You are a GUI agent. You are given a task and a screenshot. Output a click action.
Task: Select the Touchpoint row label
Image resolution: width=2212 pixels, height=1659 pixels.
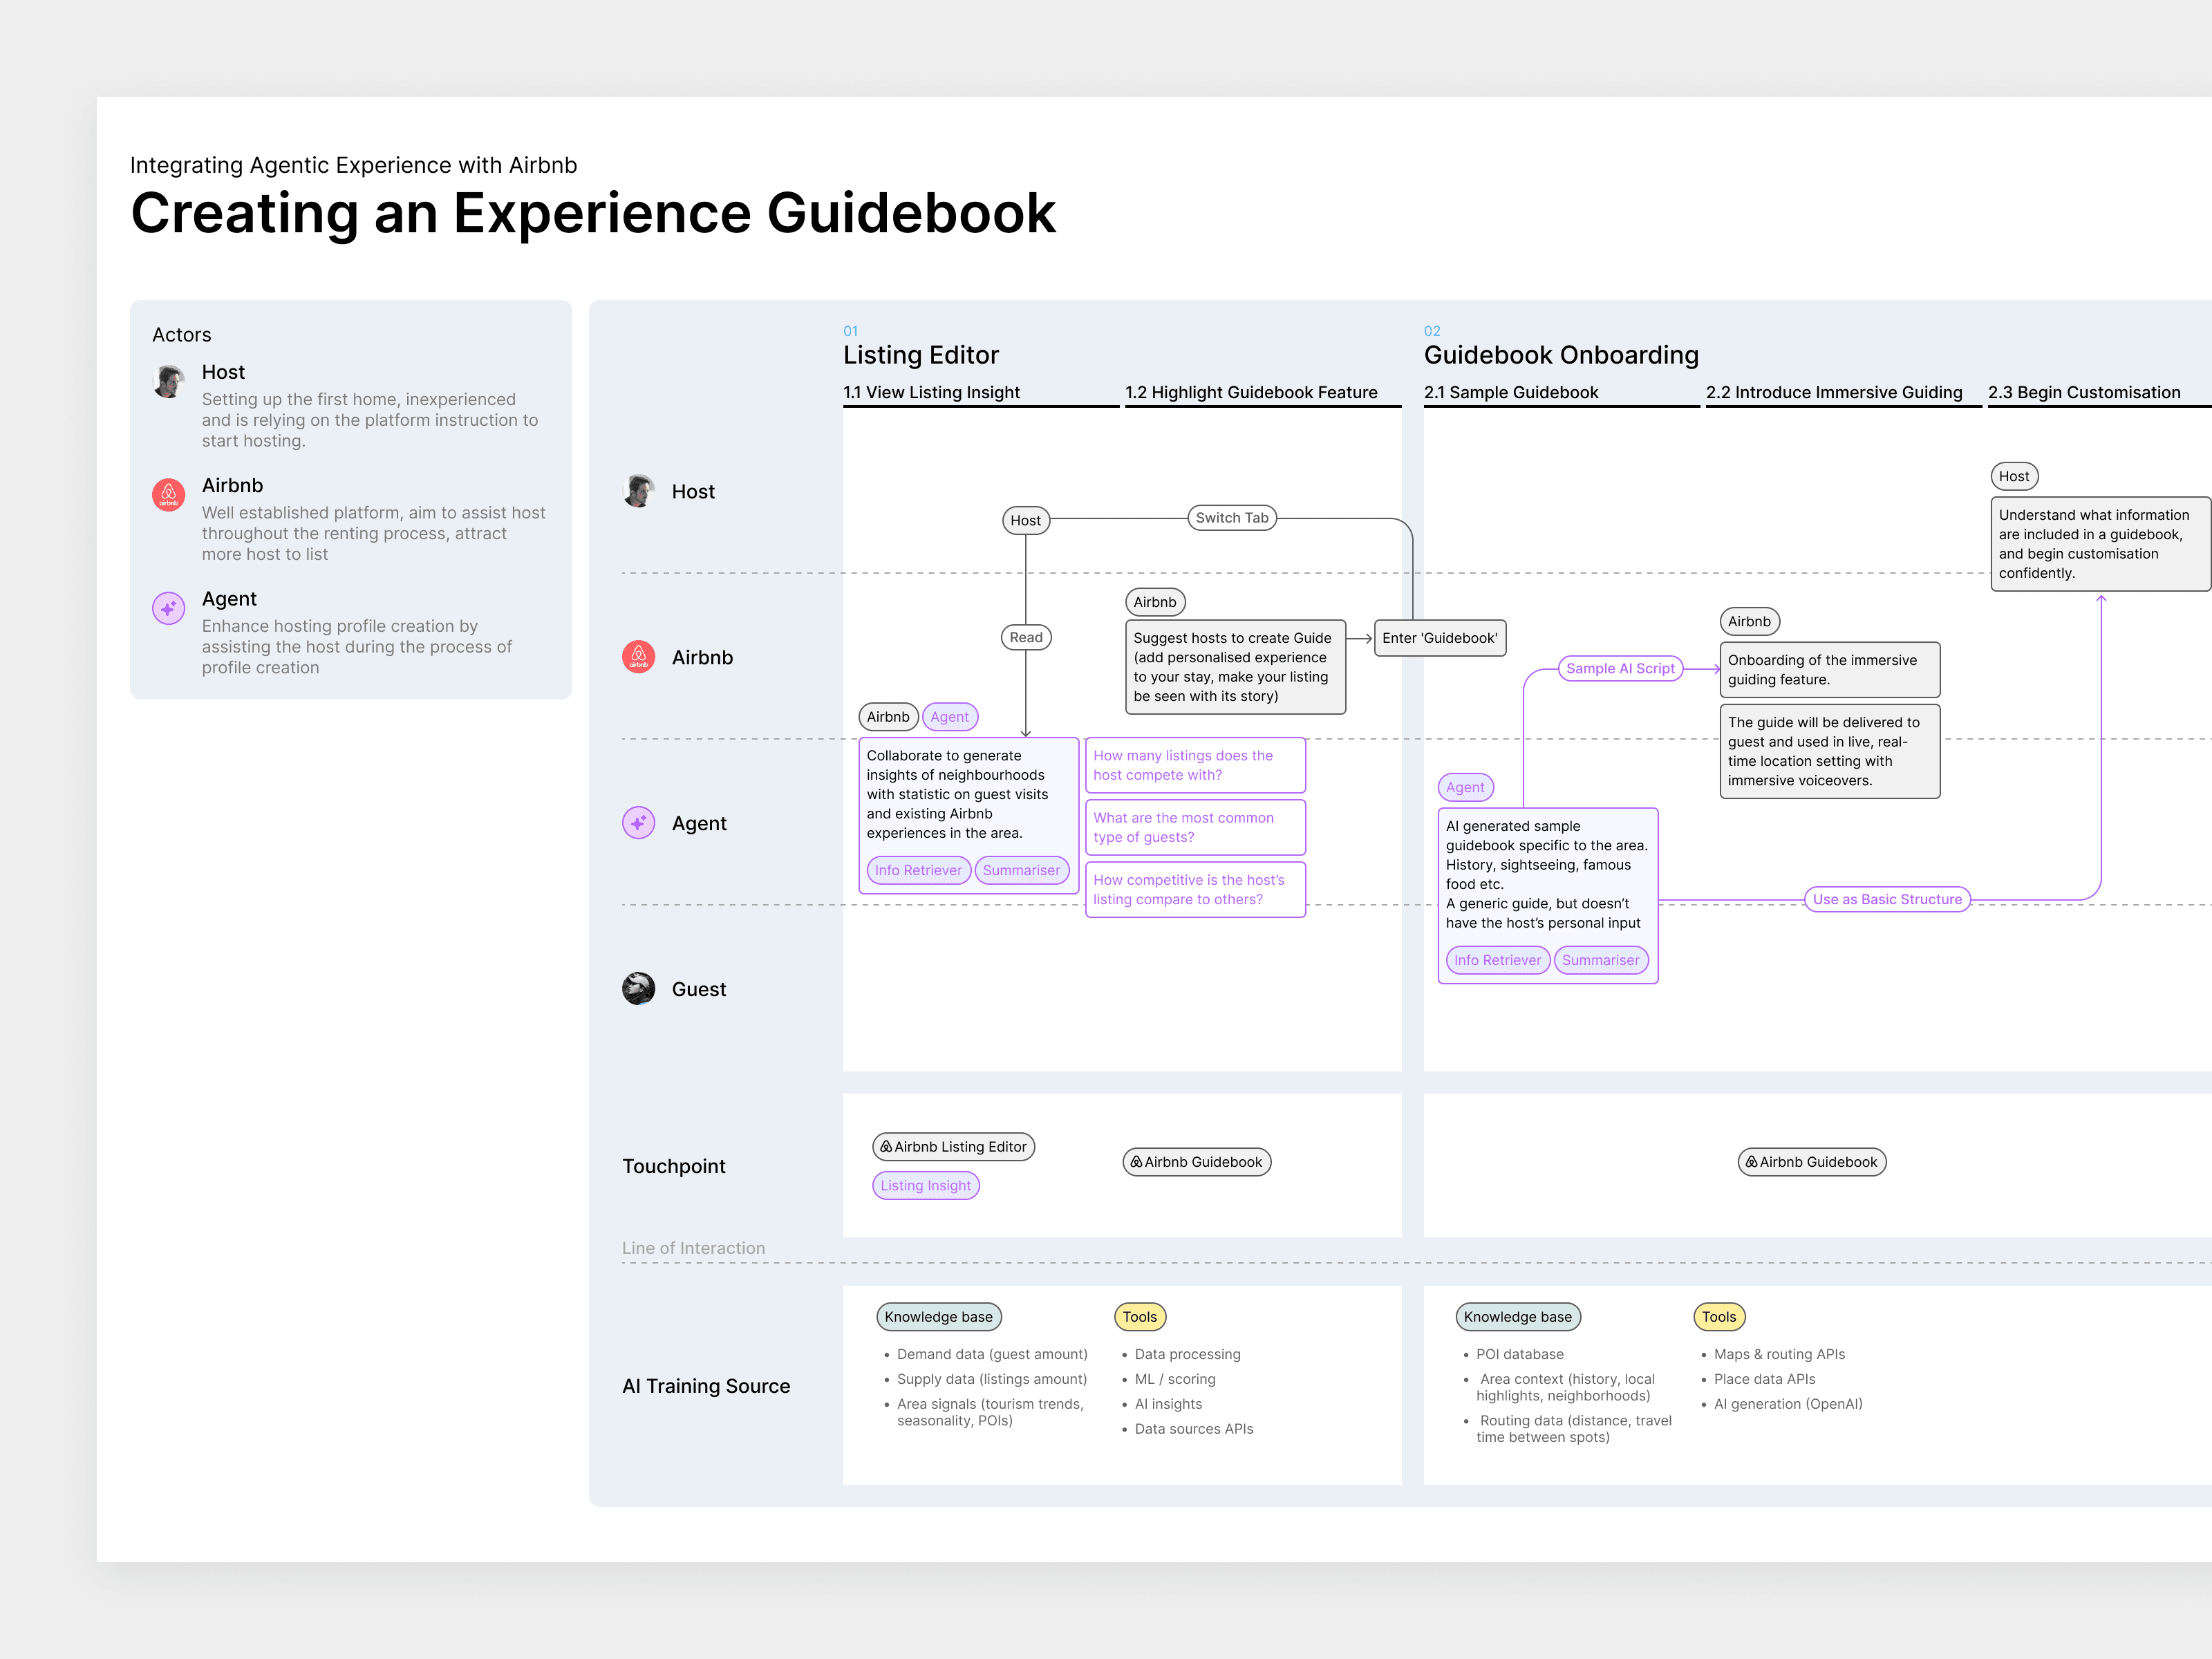(673, 1166)
